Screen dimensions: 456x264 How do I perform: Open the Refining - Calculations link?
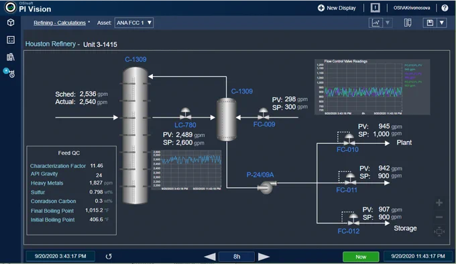tap(60, 23)
